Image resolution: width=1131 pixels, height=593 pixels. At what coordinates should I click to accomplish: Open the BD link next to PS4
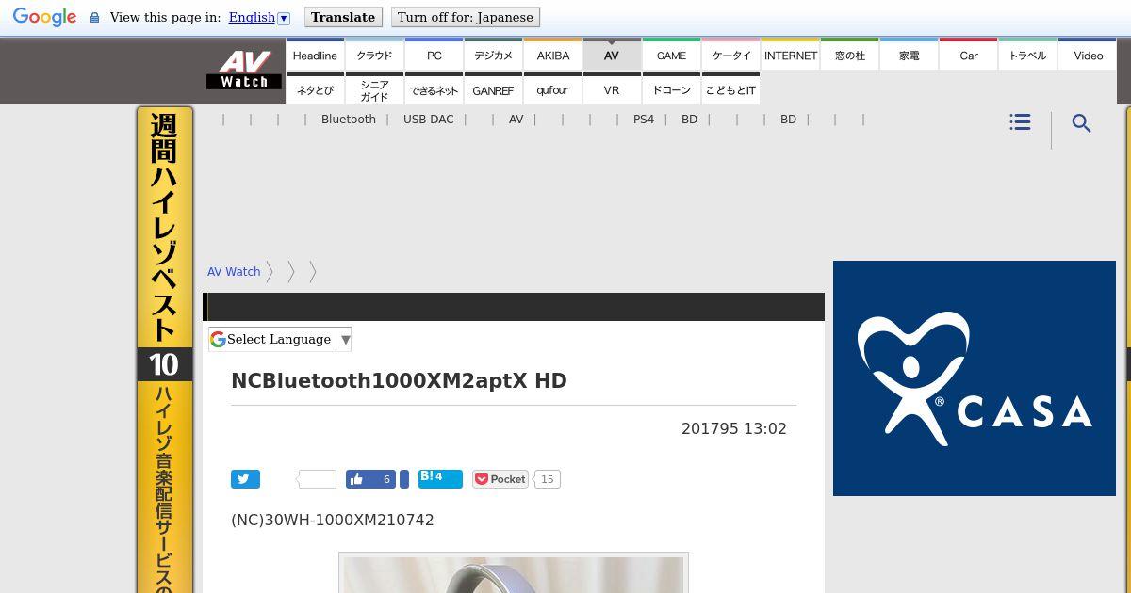point(690,120)
